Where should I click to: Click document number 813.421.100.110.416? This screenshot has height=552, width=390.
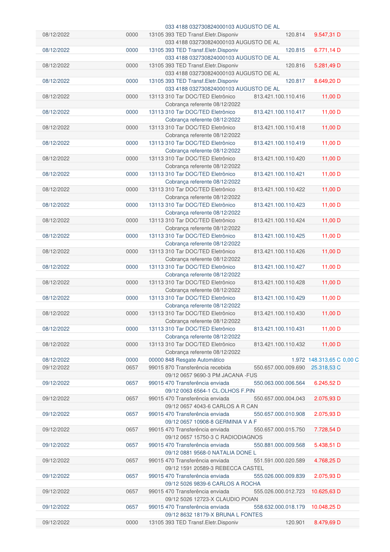[x=279, y=97]
